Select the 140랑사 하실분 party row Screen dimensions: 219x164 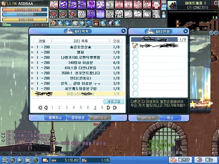coord(77,63)
